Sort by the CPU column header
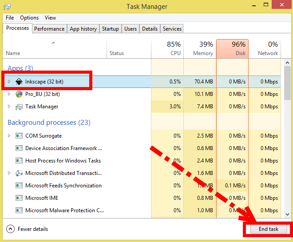The image size is (293, 242). (167, 49)
